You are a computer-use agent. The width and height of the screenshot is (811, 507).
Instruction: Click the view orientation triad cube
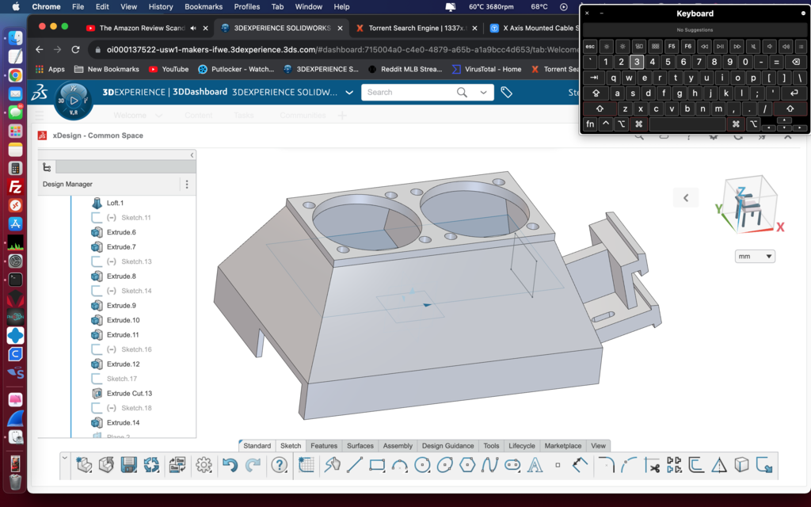coord(750,205)
